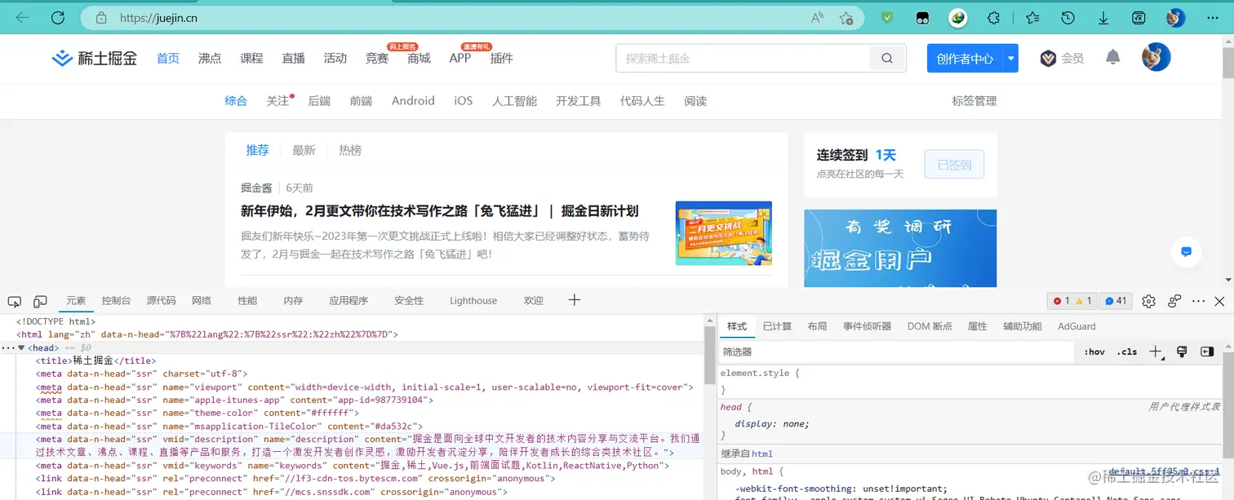The width and height of the screenshot is (1234, 500).
Task: Open the browser profile avatar in toolbar
Action: (x=1175, y=17)
